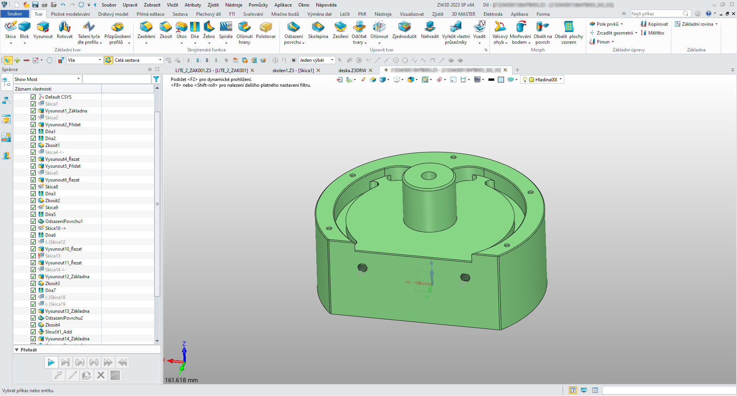Toggle the Zkosit1 feature checkbox
The image size is (737, 396).
(x=33, y=145)
